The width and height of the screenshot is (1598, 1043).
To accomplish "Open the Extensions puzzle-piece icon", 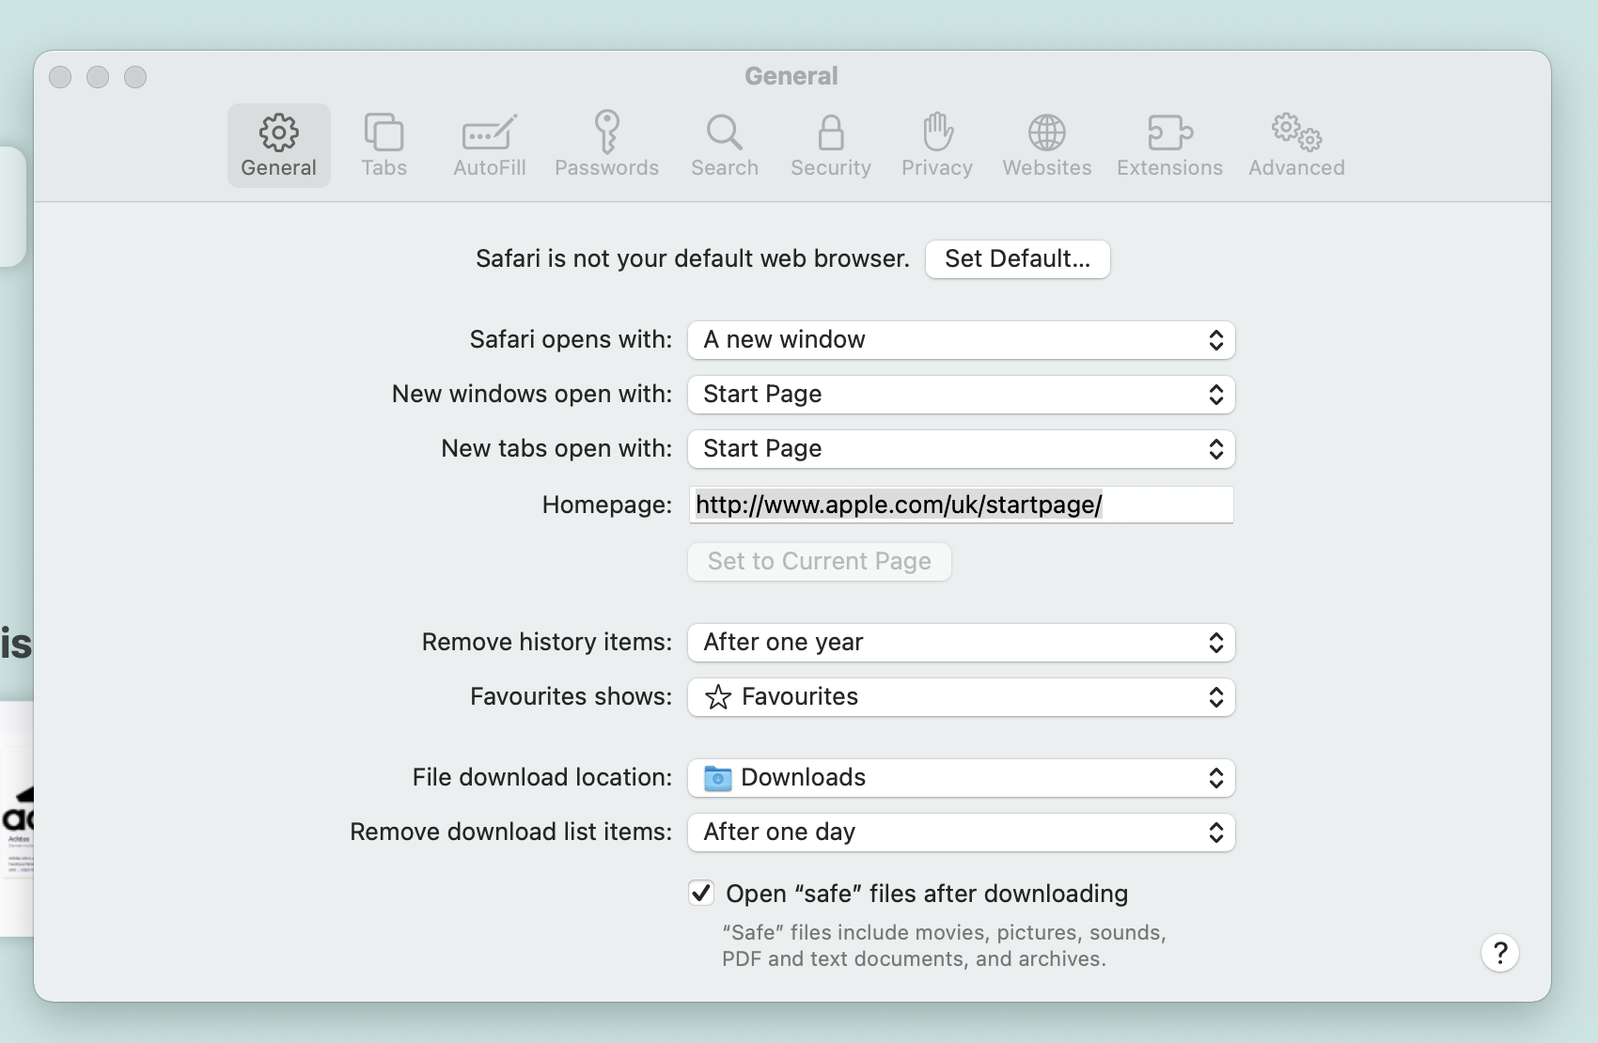I will pyautogui.click(x=1170, y=132).
